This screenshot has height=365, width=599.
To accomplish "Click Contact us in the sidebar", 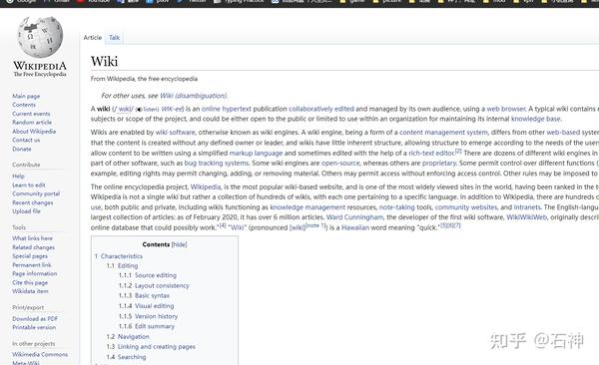I will 26,140.
